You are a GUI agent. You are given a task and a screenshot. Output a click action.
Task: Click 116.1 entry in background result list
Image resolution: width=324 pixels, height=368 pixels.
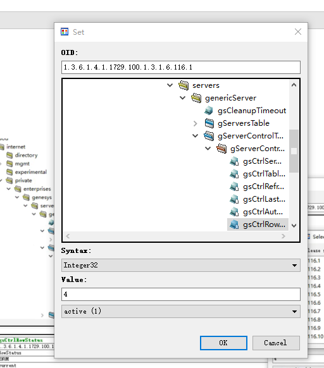[314, 261]
